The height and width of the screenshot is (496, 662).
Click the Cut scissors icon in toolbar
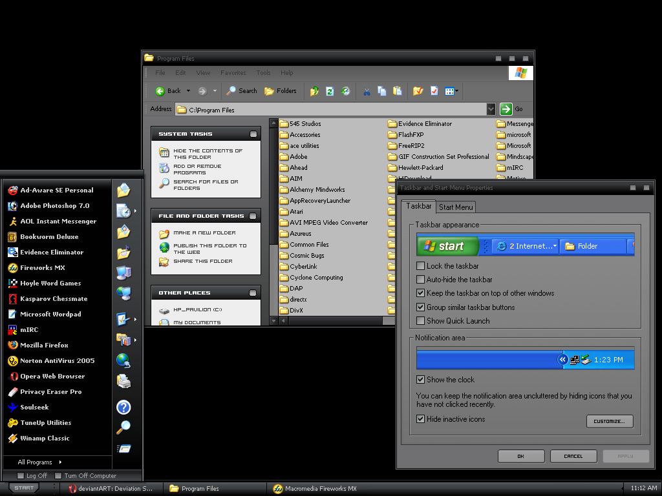point(366,91)
